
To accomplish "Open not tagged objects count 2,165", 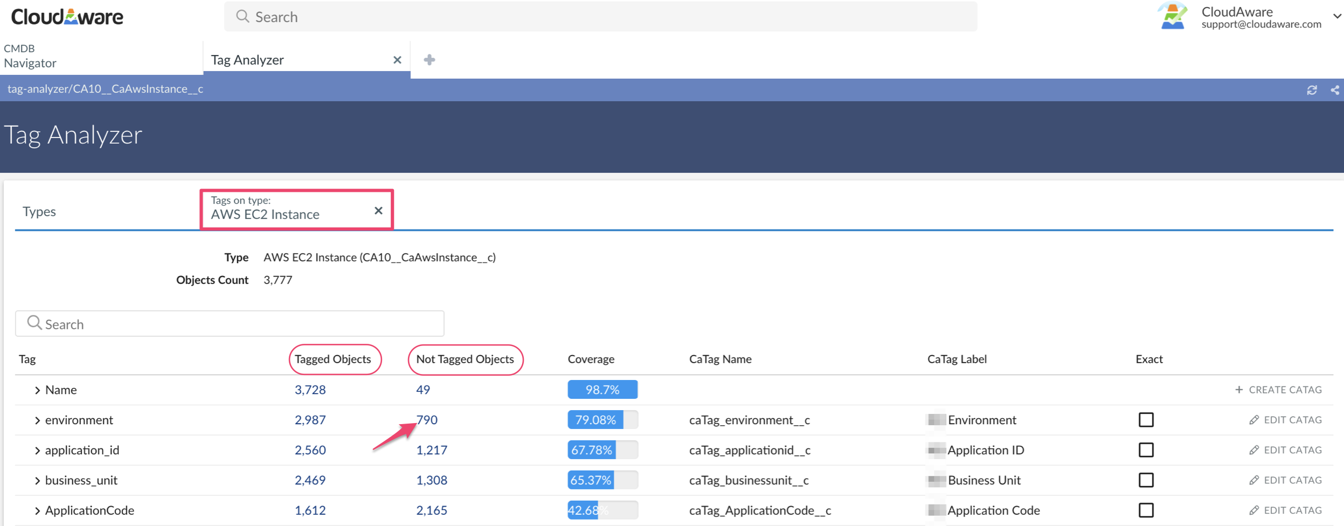I will [x=432, y=510].
